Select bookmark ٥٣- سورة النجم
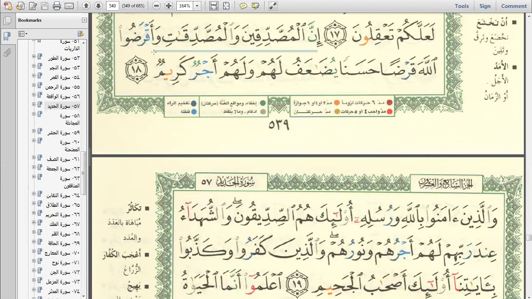The image size is (532, 299). point(64,68)
